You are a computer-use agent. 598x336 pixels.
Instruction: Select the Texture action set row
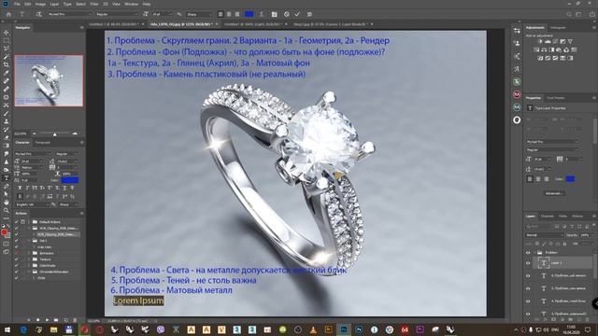tap(48, 259)
